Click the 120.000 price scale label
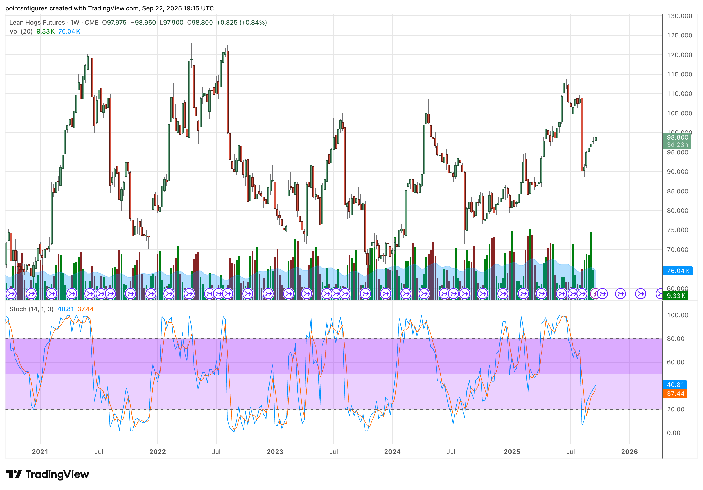 [x=679, y=55]
